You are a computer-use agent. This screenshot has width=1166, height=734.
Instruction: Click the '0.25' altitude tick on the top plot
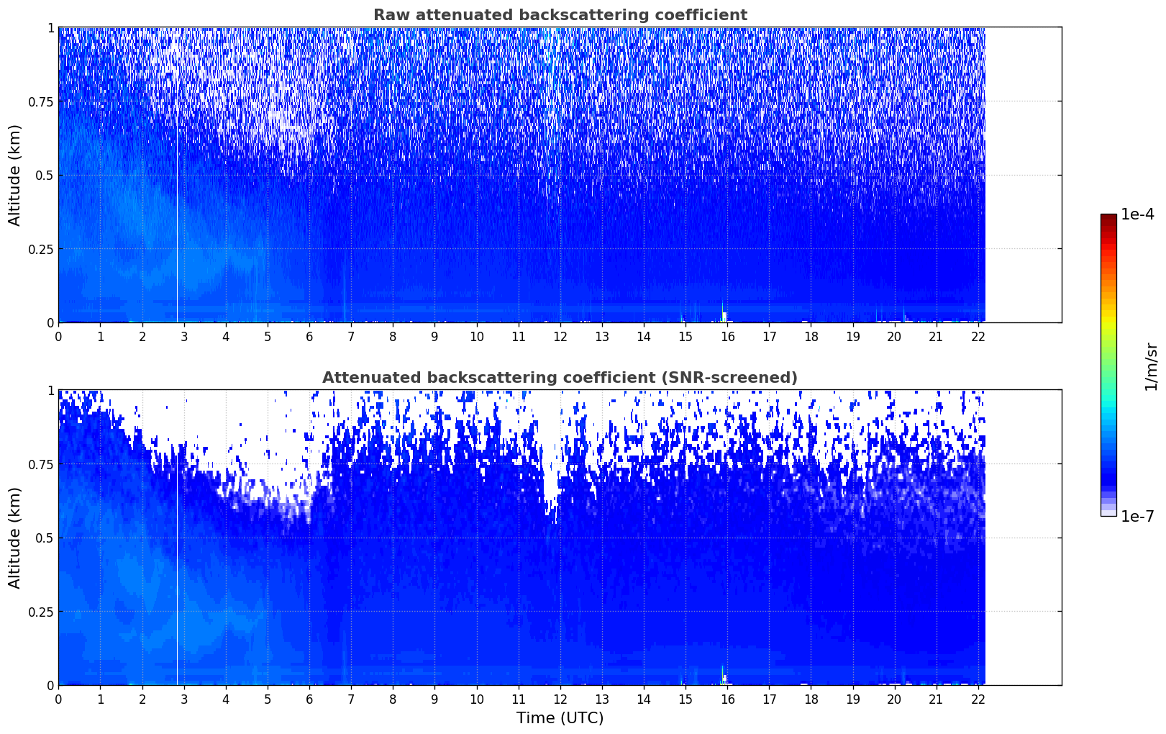click(40, 249)
